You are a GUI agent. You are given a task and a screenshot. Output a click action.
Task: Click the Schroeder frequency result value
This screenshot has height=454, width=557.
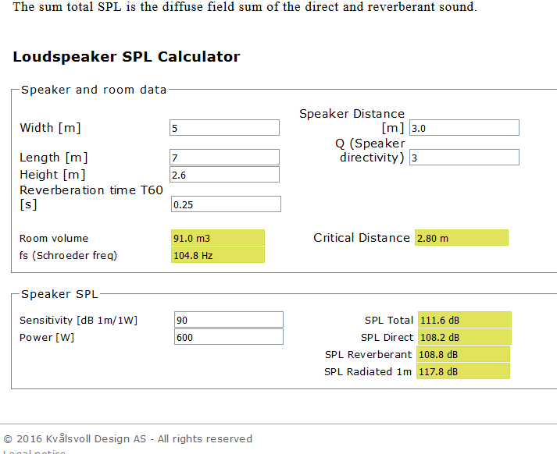pyautogui.click(x=217, y=255)
